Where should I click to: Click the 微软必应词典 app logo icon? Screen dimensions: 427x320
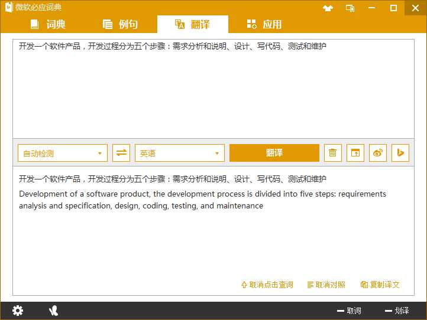tap(9, 7)
